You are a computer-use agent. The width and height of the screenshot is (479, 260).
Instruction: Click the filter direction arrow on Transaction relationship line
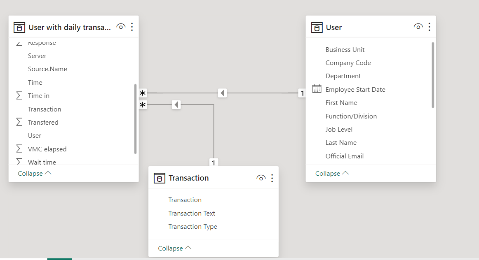coord(176,105)
